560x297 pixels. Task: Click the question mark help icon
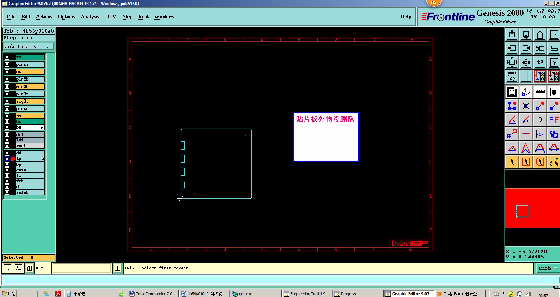click(x=554, y=62)
